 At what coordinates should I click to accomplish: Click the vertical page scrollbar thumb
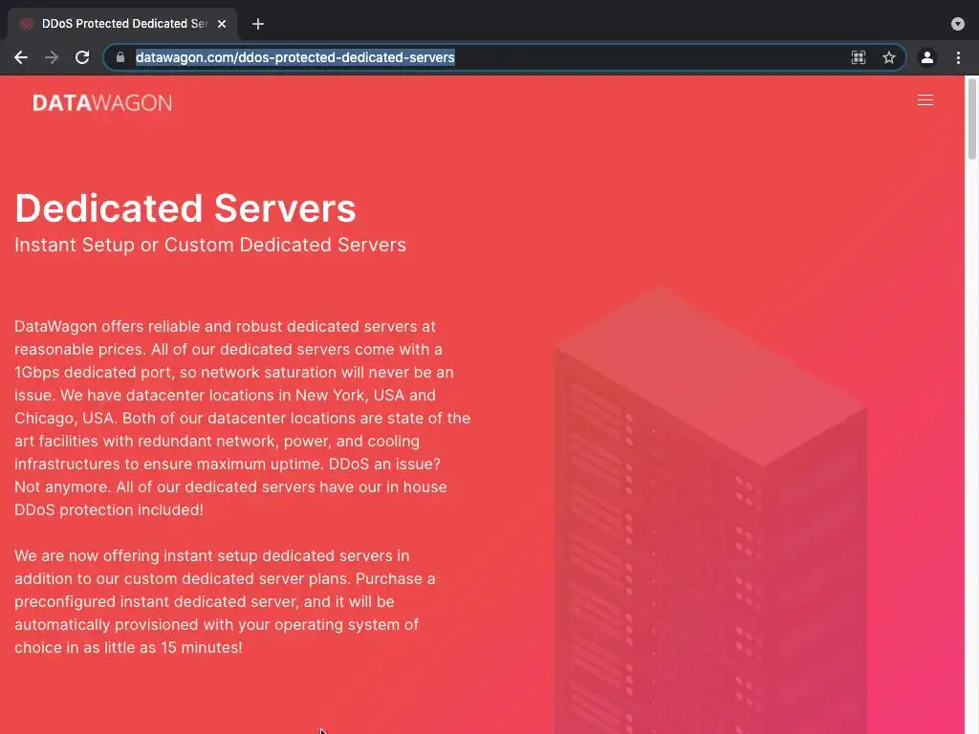(972, 119)
